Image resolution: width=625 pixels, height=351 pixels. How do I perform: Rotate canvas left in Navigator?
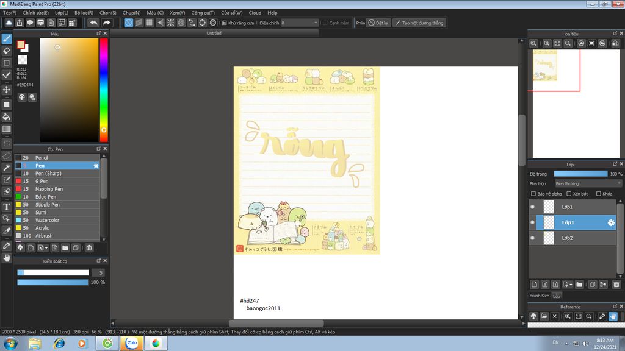tap(581, 43)
